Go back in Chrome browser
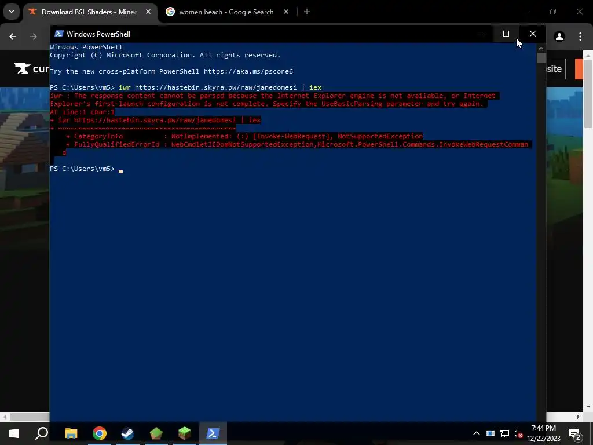The image size is (593, 445). coord(13,37)
